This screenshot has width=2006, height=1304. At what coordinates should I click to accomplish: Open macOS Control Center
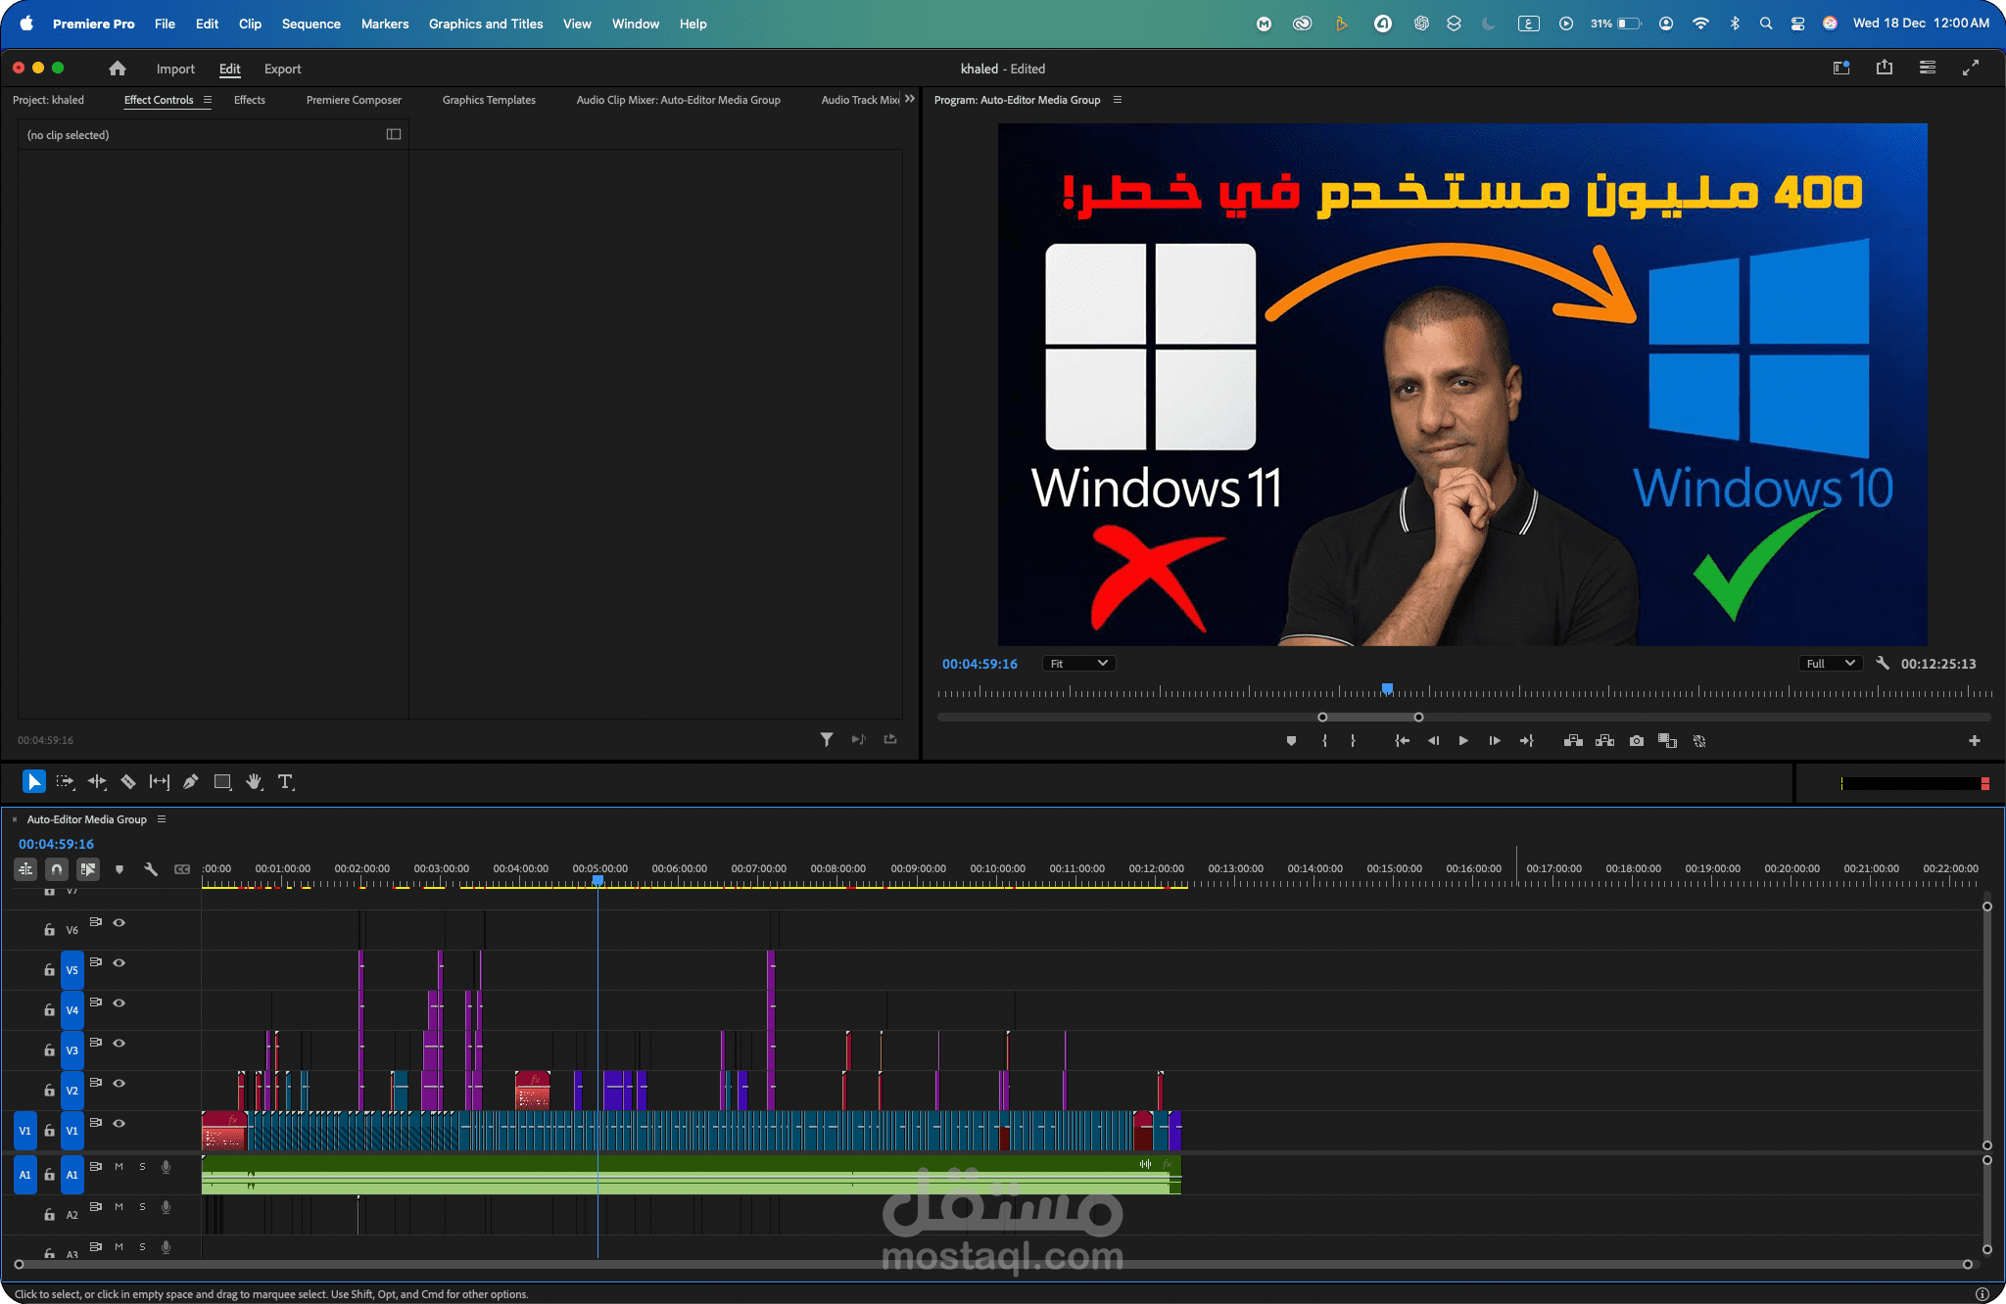click(1797, 23)
